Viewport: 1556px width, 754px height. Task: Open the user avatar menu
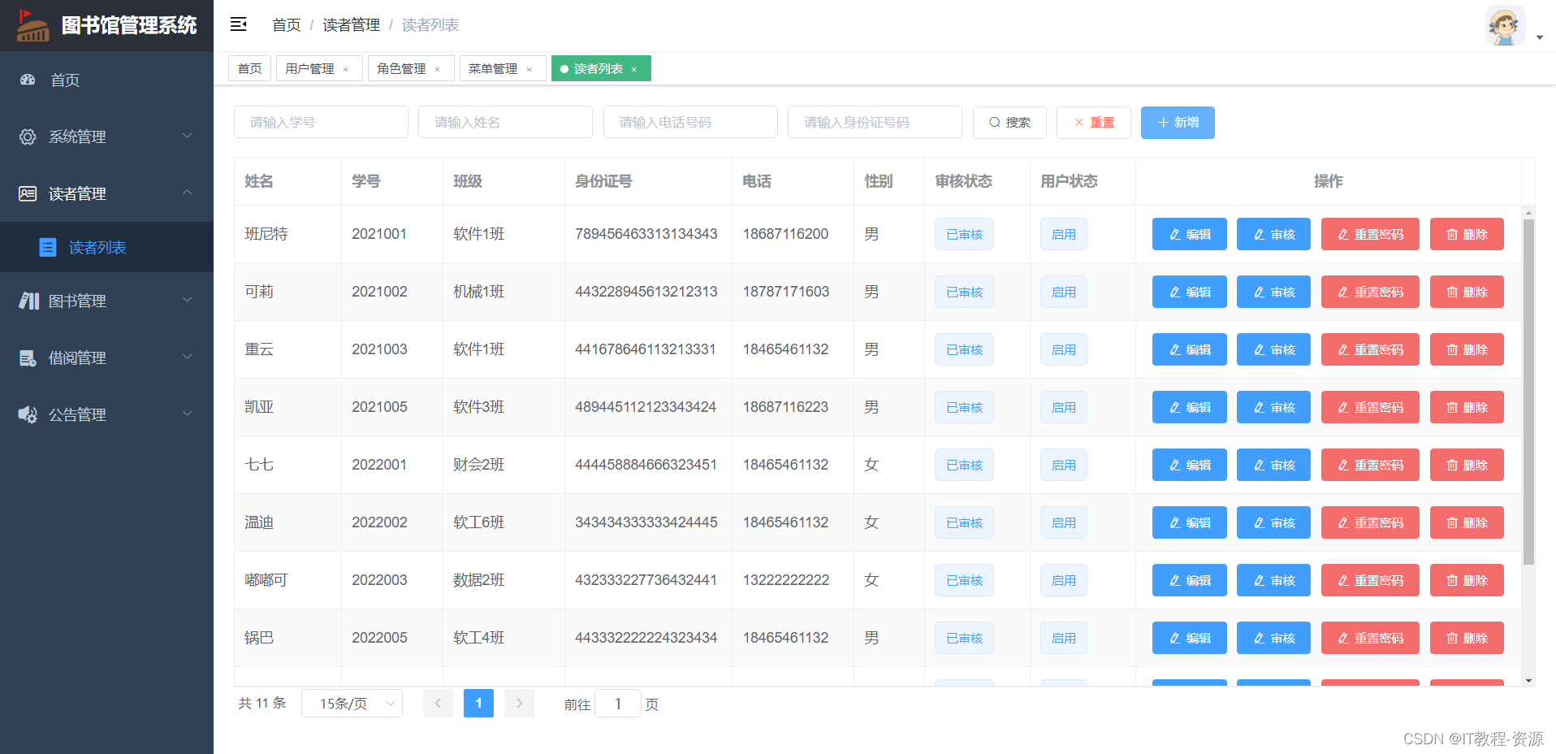click(x=1505, y=26)
